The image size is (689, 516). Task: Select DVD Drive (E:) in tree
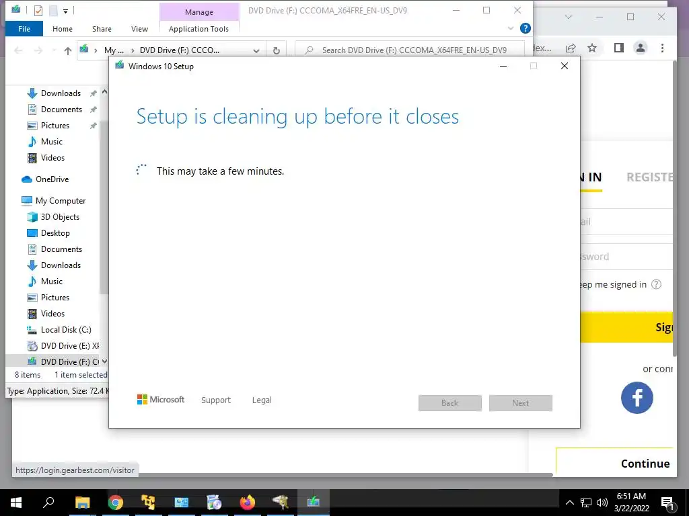69,346
